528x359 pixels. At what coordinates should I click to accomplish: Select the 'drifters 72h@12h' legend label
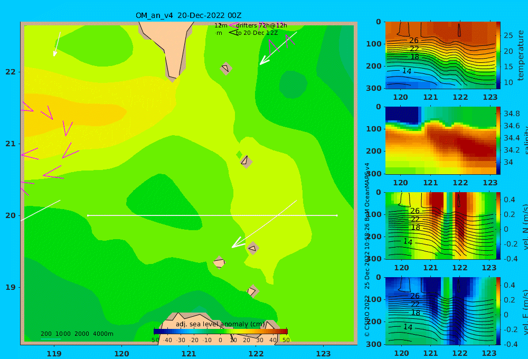click(x=261, y=25)
